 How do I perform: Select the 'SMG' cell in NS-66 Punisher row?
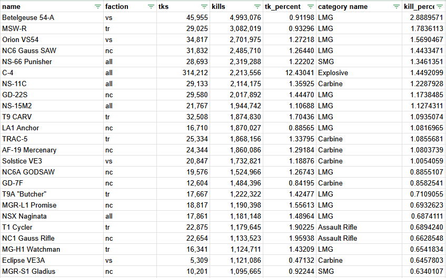click(x=359, y=62)
